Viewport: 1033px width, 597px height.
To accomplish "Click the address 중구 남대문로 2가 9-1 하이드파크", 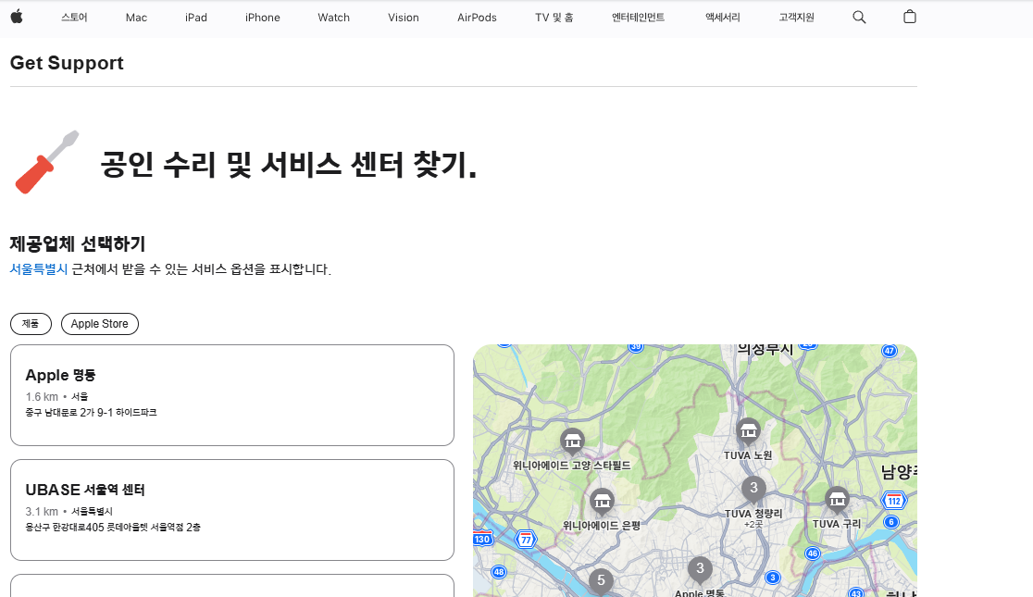I will click(92, 413).
